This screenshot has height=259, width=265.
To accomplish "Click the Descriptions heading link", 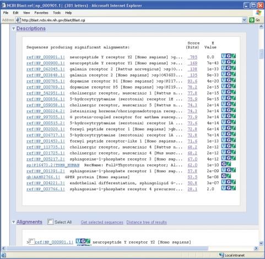I will point(31,29).
